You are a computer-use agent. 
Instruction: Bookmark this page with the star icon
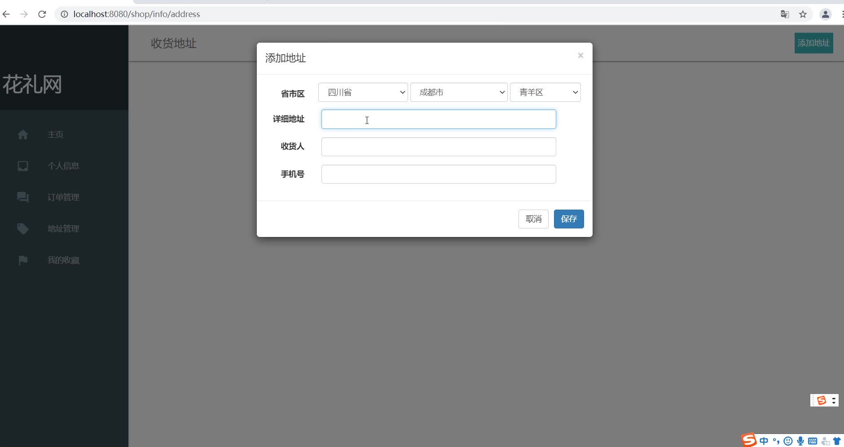(x=803, y=14)
